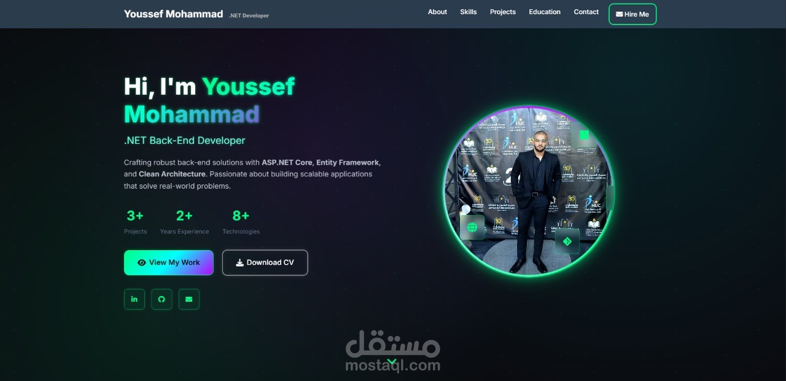The image size is (786, 381).
Task: Go to the About section
Action: coord(437,12)
